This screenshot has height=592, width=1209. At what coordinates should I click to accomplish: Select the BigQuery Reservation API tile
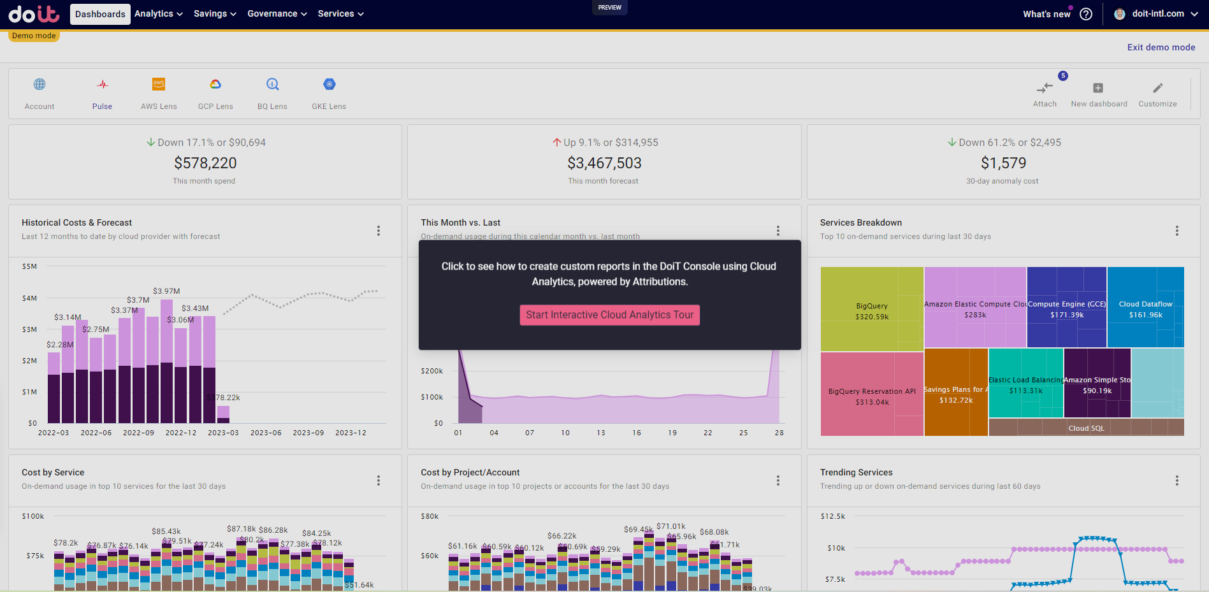point(872,394)
